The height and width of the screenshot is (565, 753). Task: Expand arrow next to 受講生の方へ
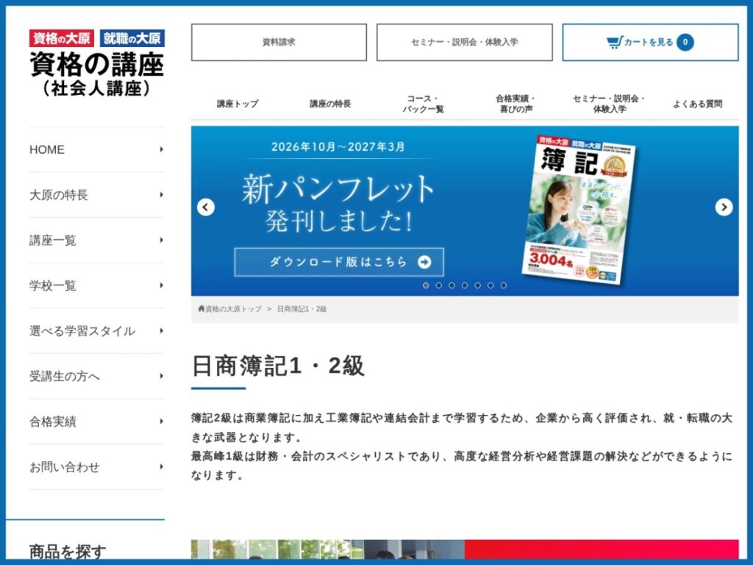pos(161,376)
